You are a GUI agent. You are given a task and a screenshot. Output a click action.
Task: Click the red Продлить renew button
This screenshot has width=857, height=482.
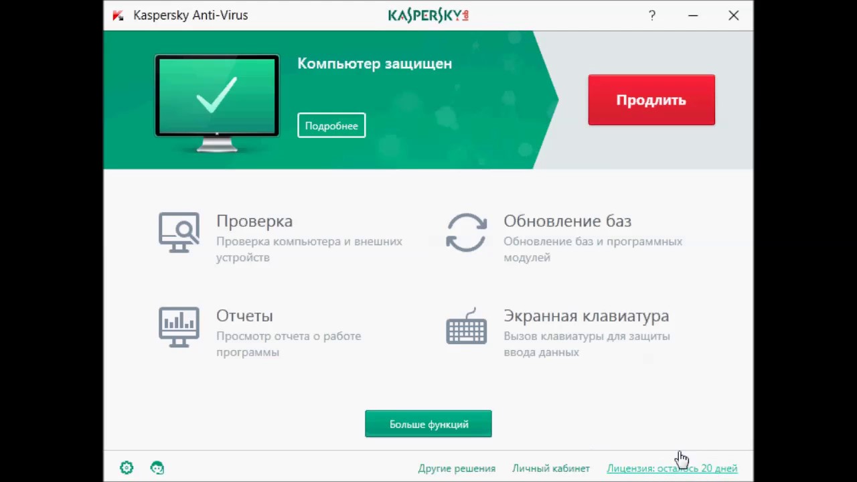(x=651, y=100)
